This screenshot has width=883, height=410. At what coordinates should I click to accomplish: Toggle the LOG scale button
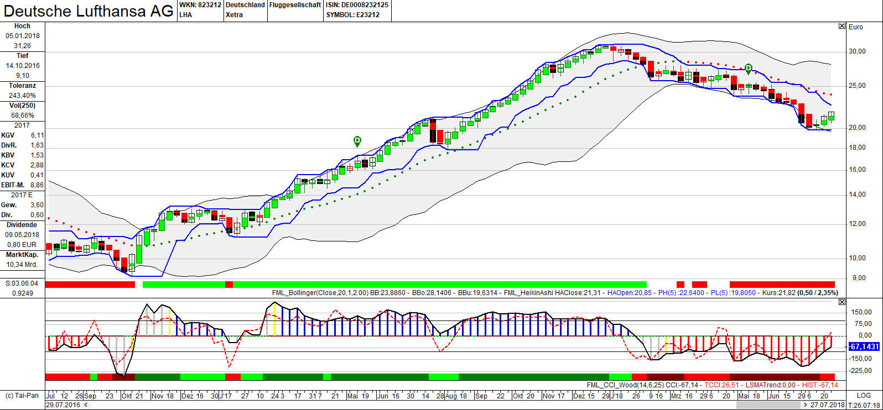point(864,396)
